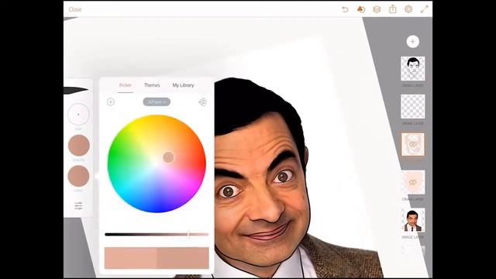
Task: Toggle the layers stack icon
Action: pos(377,9)
